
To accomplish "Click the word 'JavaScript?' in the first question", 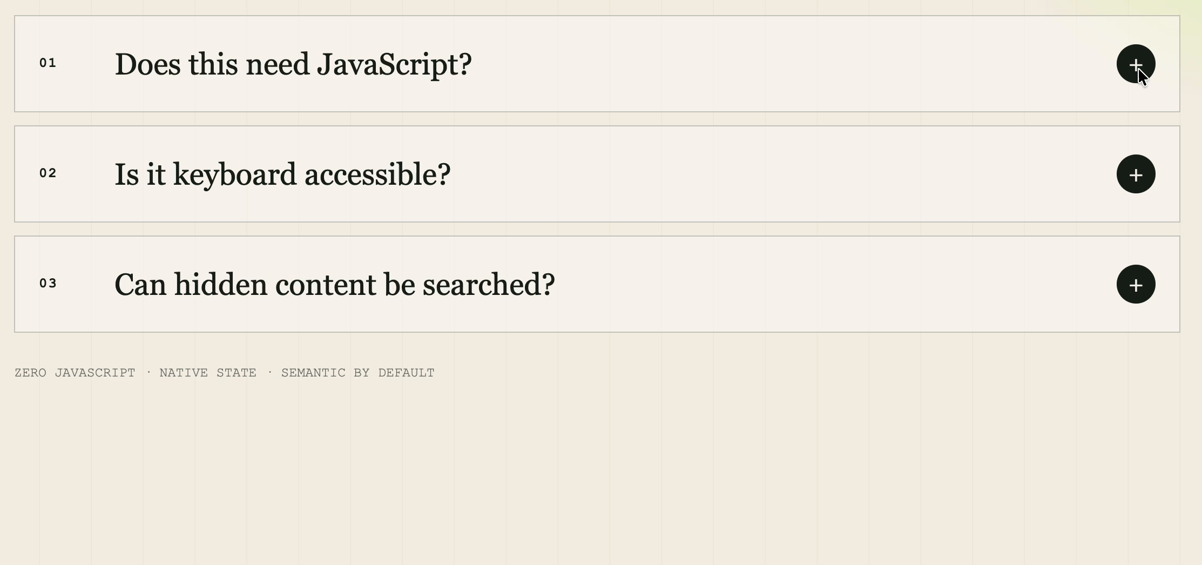I will 394,64.
